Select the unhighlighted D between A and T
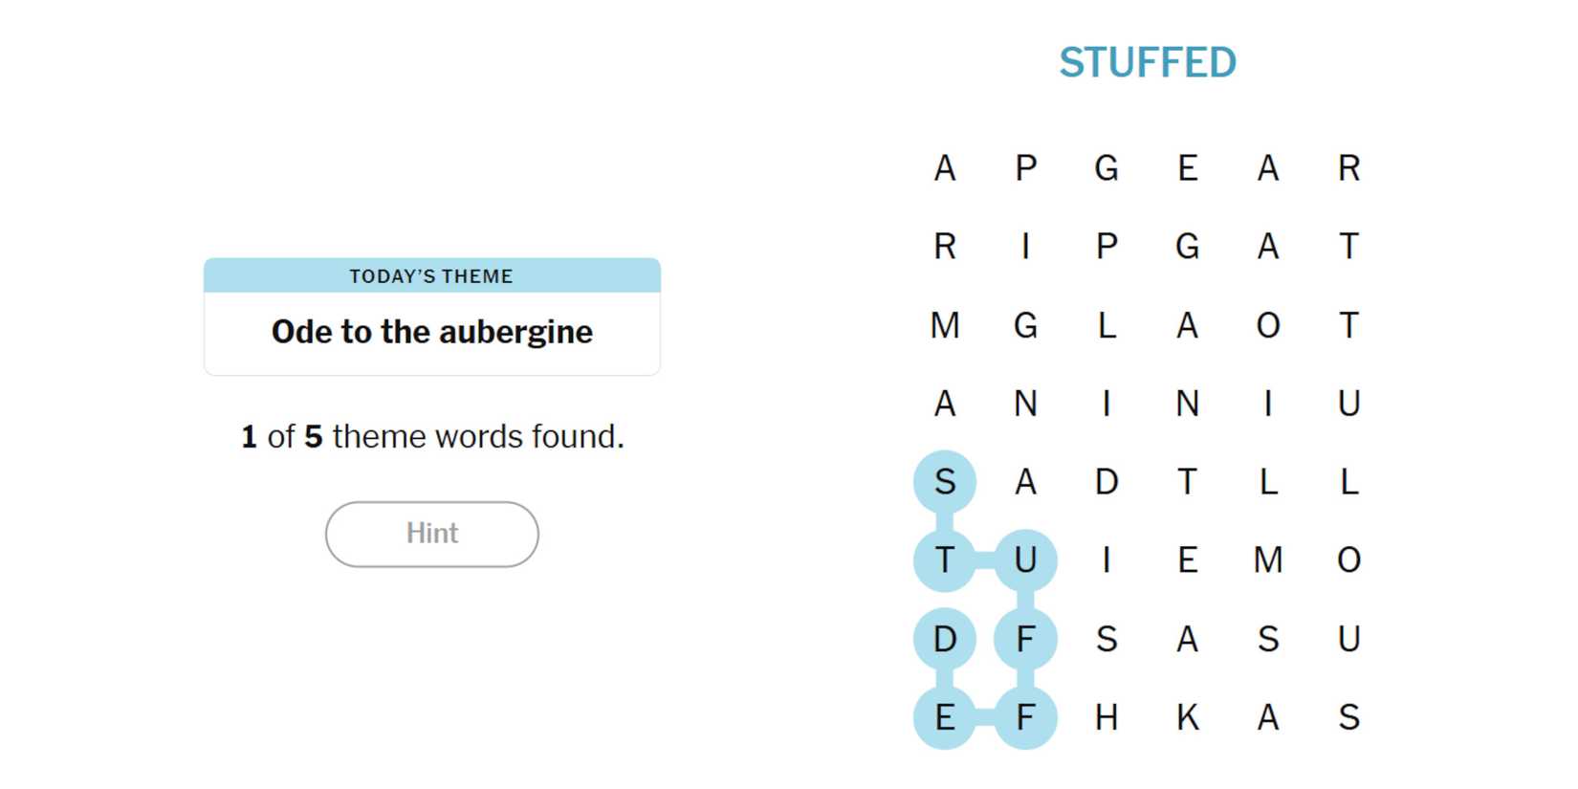This screenshot has width=1578, height=789. 1107,481
